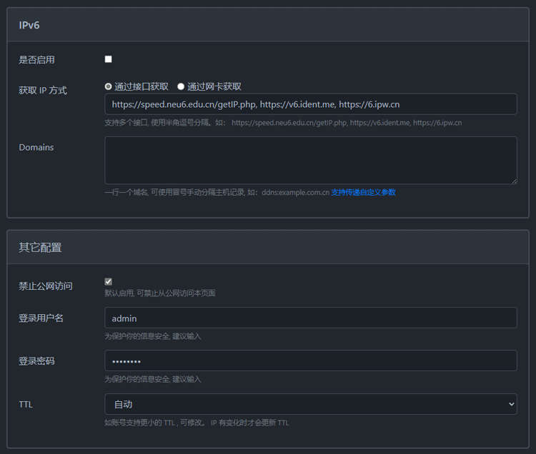Click the IPv6 API URL input field
Viewport: 536px width, 454px height.
click(310, 104)
